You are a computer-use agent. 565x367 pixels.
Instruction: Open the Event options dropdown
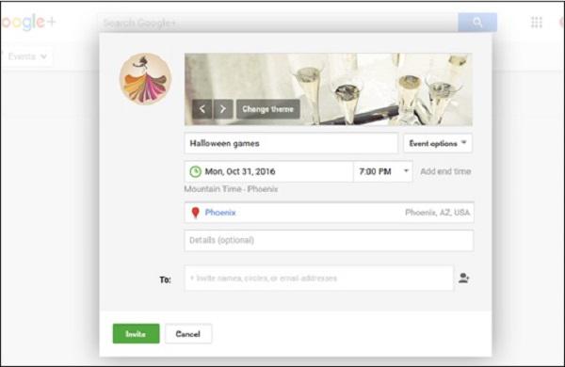pyautogui.click(x=438, y=143)
